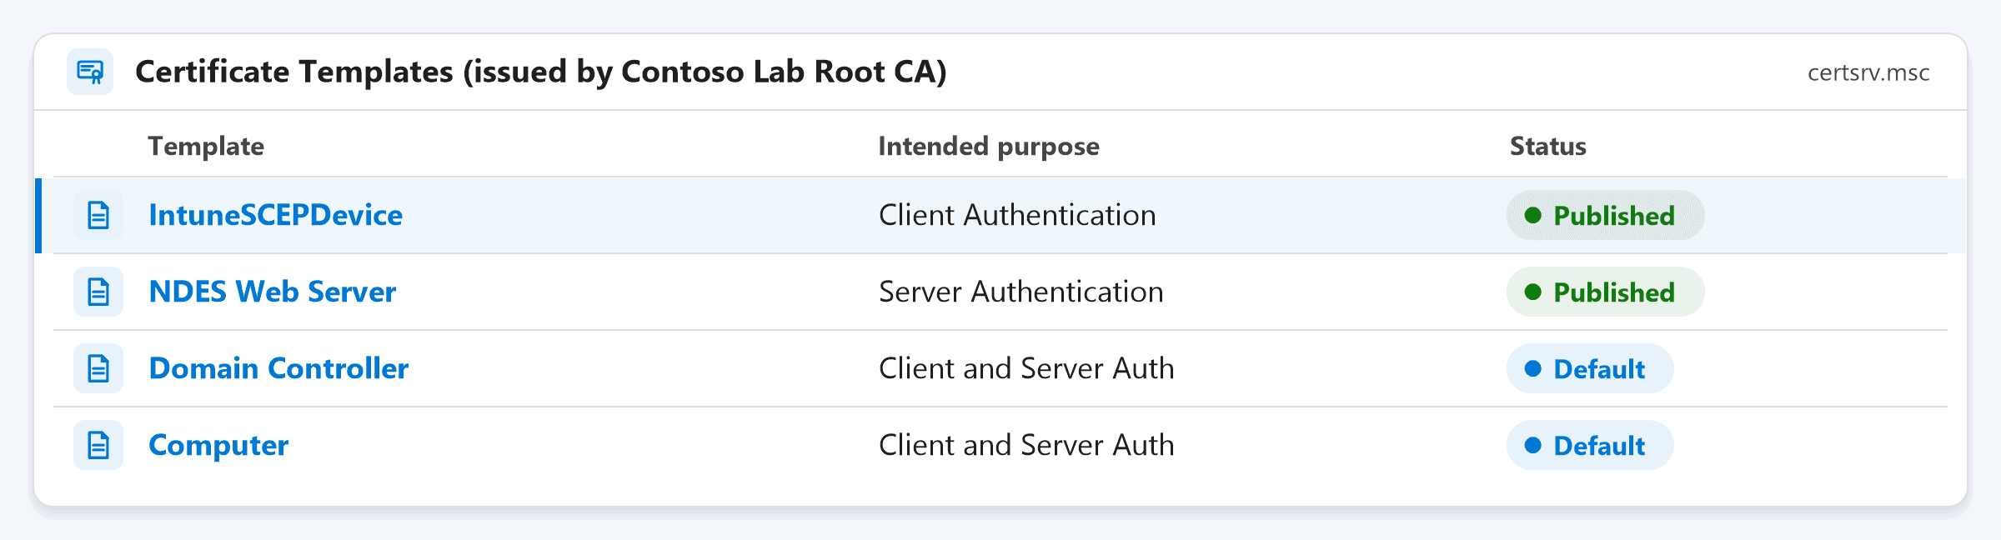Click the Published badge for NDES Web Server

pos(1605,292)
